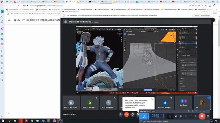Viewport: 220px width, 123px height.
Task: Add page to bookmarks heart in address bar
Action: click(202, 6)
